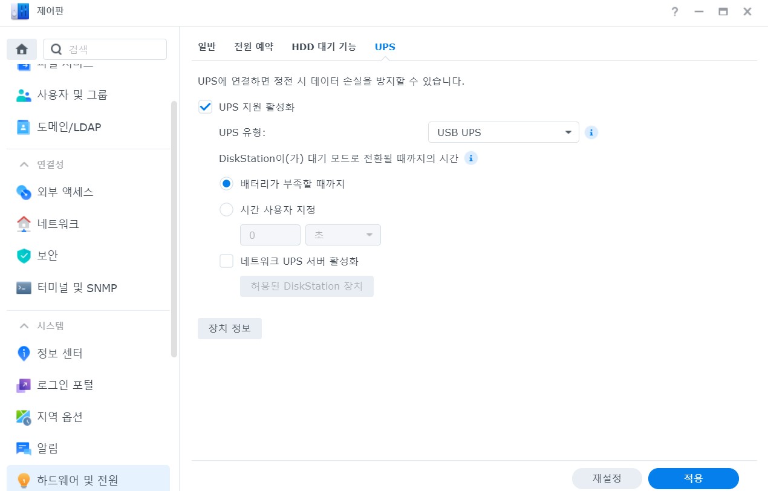
Task: Click the 사용자 및 그룹 icon
Action: point(24,95)
